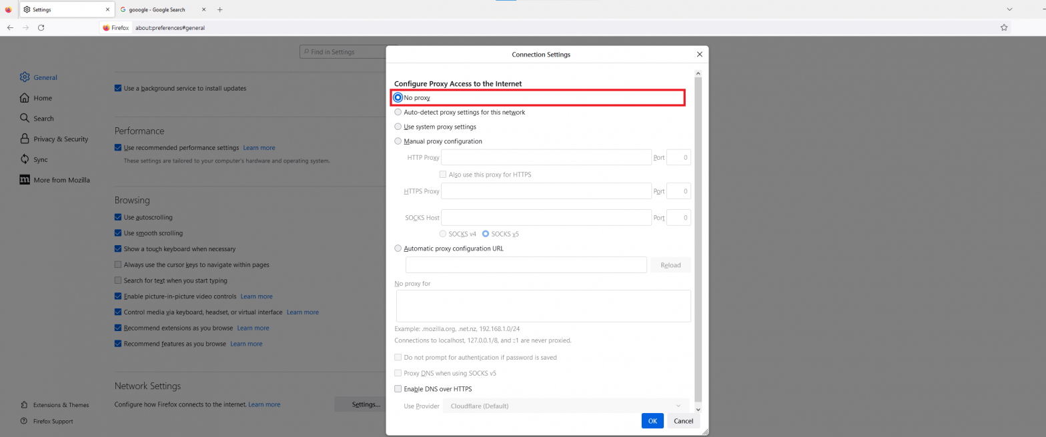The width and height of the screenshot is (1046, 437).
Task: Open More from Mozilla category
Action: tap(55, 180)
